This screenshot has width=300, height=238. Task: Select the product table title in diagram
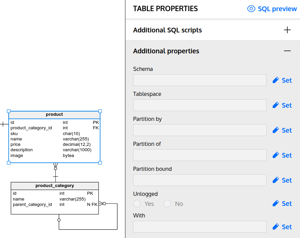tap(54, 115)
